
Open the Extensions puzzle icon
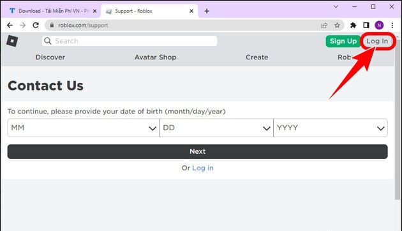click(354, 25)
